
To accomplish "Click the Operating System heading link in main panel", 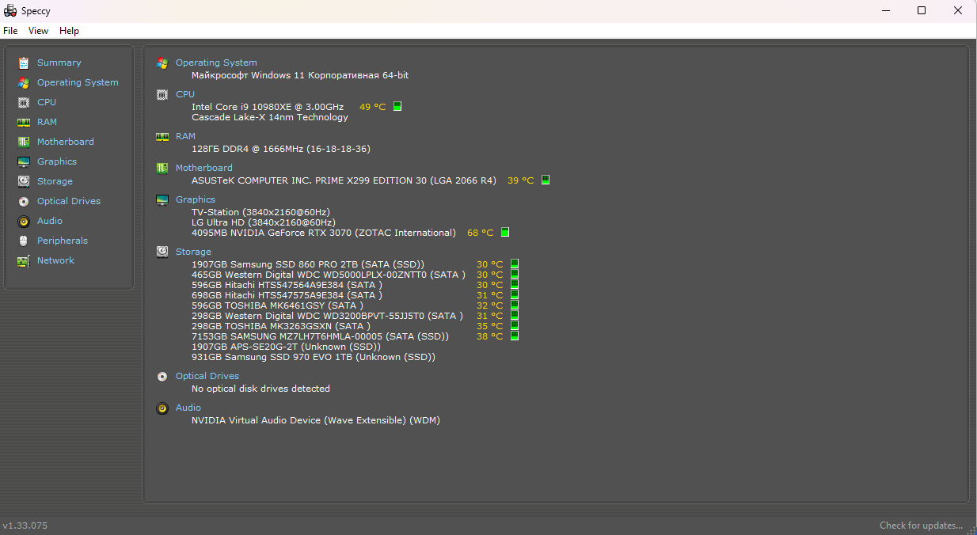I will click(216, 63).
